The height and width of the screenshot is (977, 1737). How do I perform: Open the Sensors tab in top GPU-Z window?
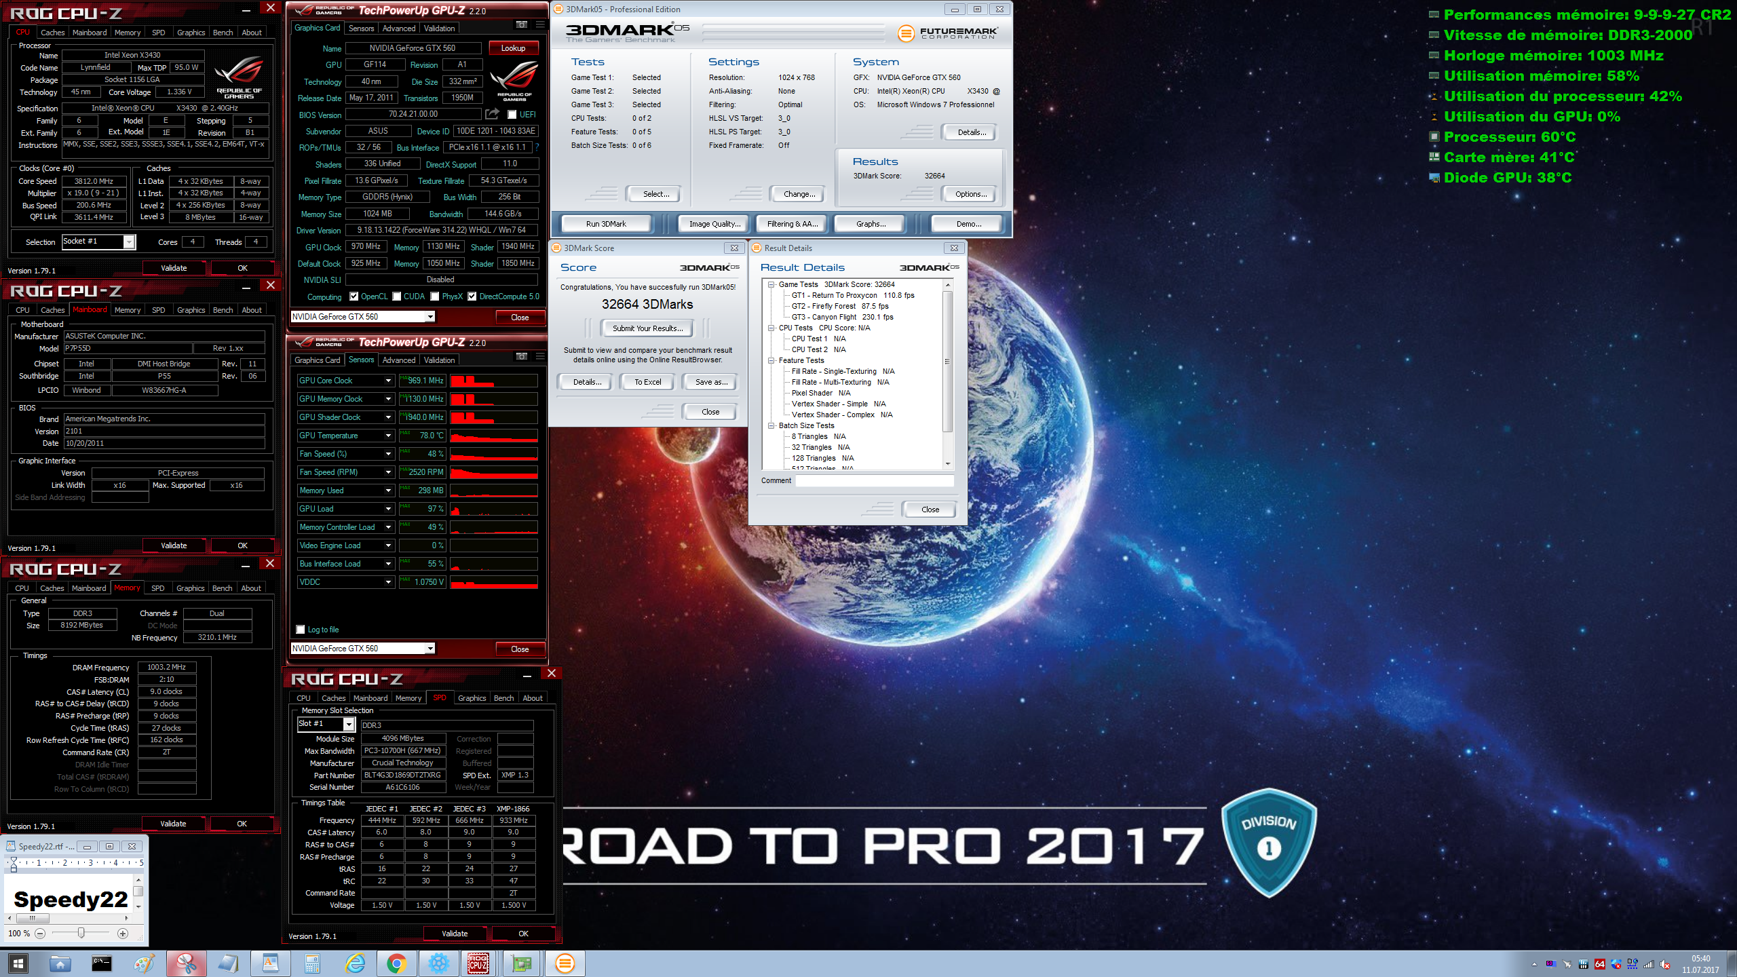click(x=361, y=28)
